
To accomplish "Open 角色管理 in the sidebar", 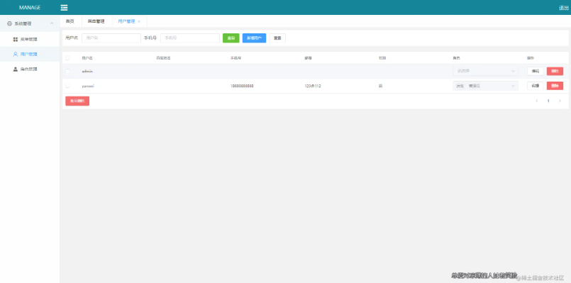I will (x=30, y=69).
